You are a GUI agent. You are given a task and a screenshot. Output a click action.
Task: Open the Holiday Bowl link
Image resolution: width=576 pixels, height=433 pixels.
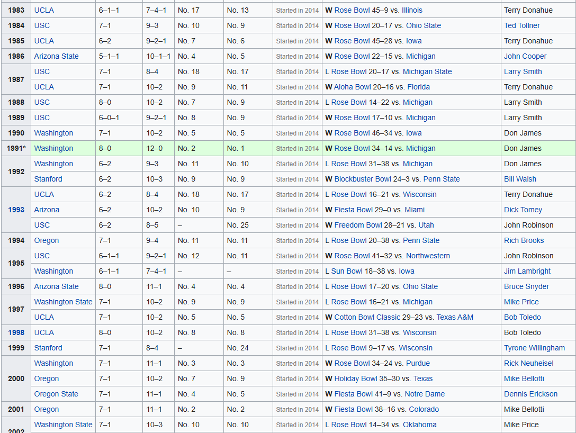356,380
